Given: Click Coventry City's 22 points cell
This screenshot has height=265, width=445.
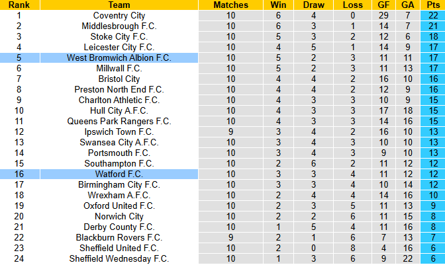Looking at the screenshot, I should click(x=432, y=15).
